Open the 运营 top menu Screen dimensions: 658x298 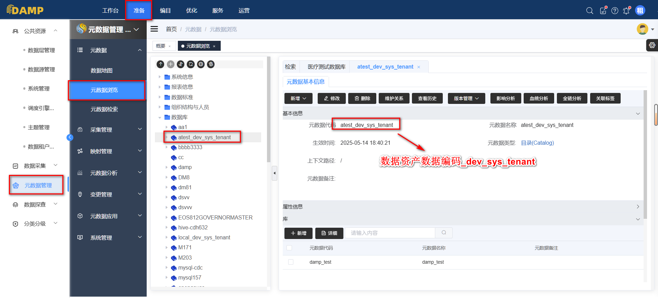tap(244, 11)
